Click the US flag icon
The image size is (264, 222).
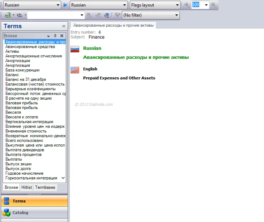pos(75,70)
